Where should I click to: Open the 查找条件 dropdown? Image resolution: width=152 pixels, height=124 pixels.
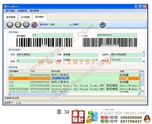pos(70,25)
